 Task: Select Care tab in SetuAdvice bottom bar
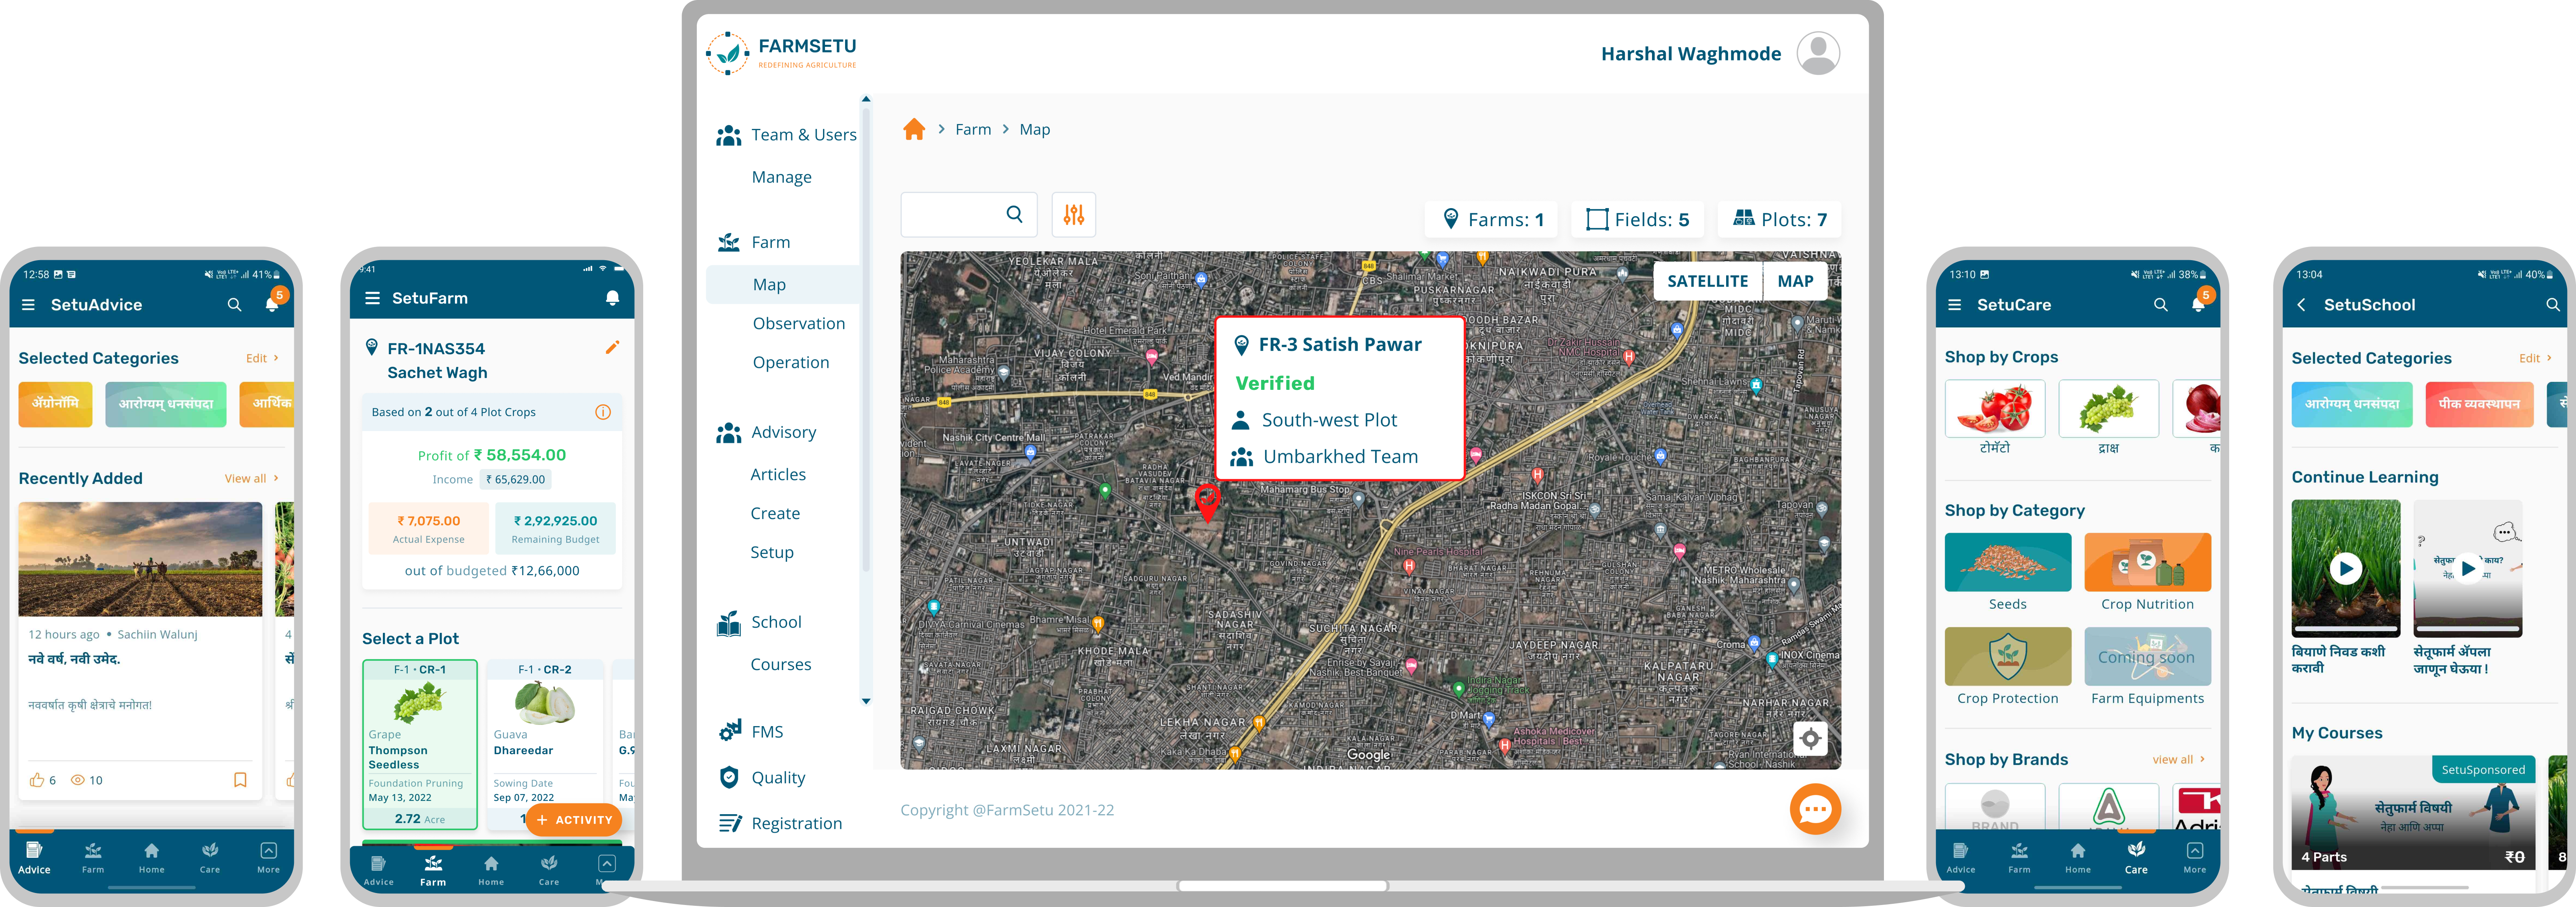(210, 857)
